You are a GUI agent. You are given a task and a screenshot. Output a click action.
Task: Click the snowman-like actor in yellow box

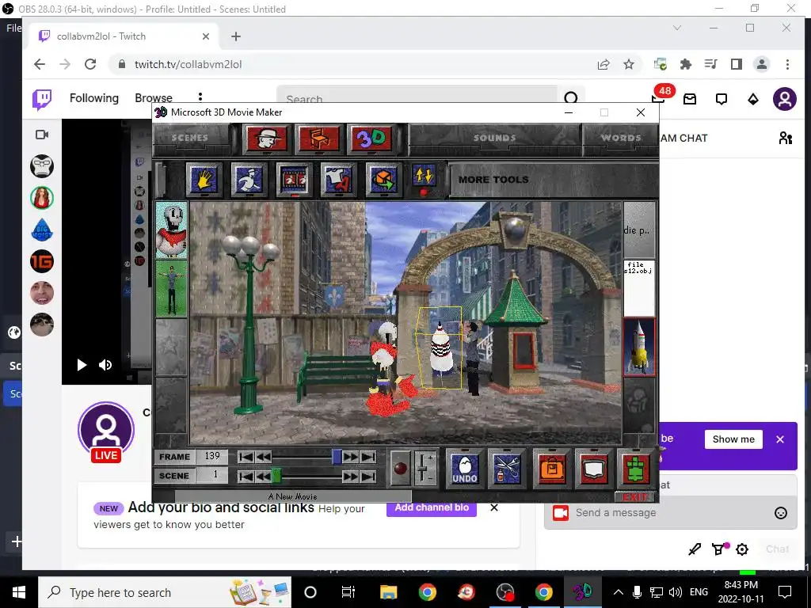click(x=441, y=348)
